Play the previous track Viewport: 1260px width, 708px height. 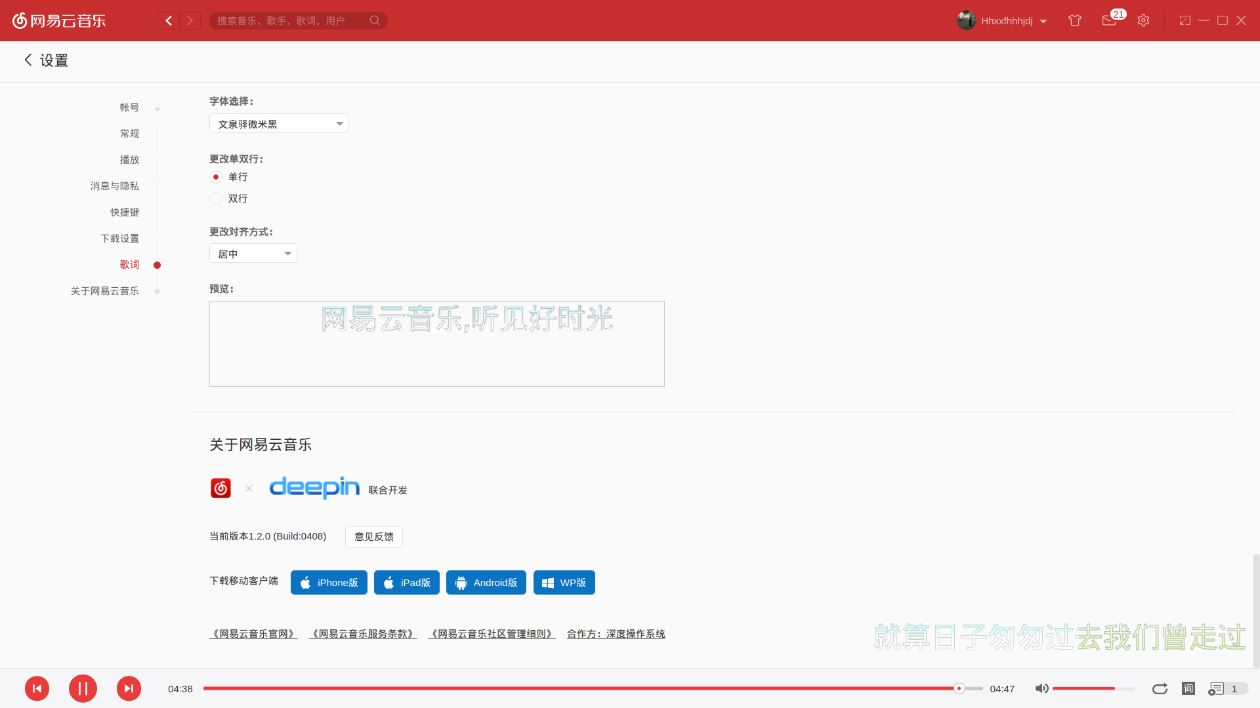click(37, 688)
